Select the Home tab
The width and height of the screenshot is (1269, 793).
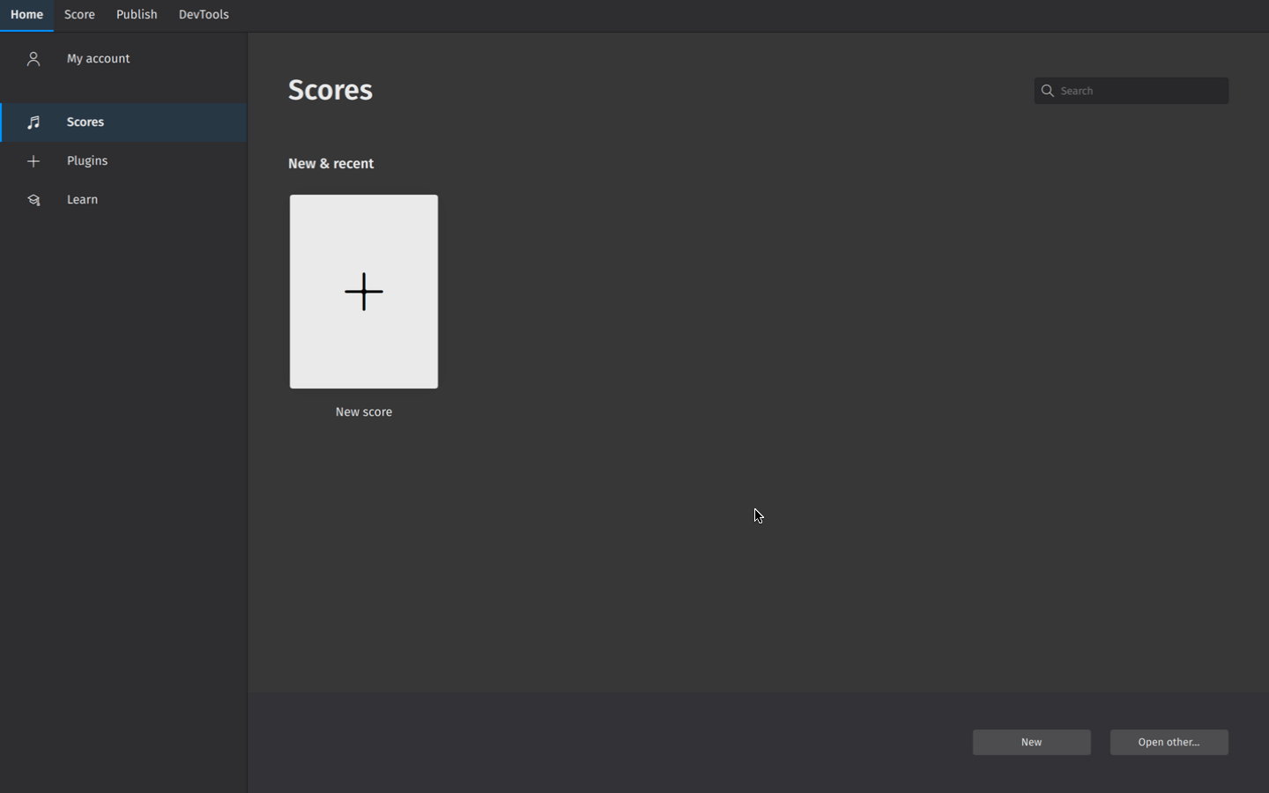(x=26, y=14)
